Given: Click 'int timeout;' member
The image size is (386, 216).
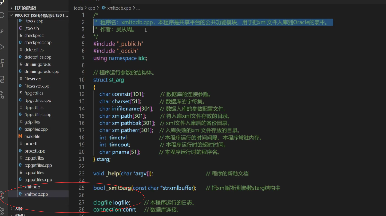Looking at the screenshot, I should coord(115,145).
